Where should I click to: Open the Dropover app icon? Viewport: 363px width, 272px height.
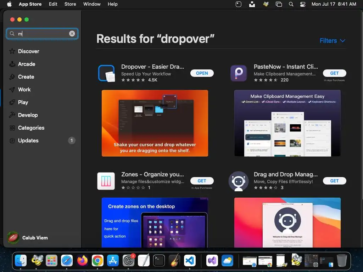pyautogui.click(x=106, y=73)
